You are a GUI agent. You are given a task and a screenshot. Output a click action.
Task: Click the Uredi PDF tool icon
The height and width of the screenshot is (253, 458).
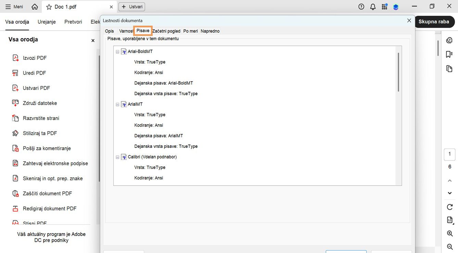15,73
